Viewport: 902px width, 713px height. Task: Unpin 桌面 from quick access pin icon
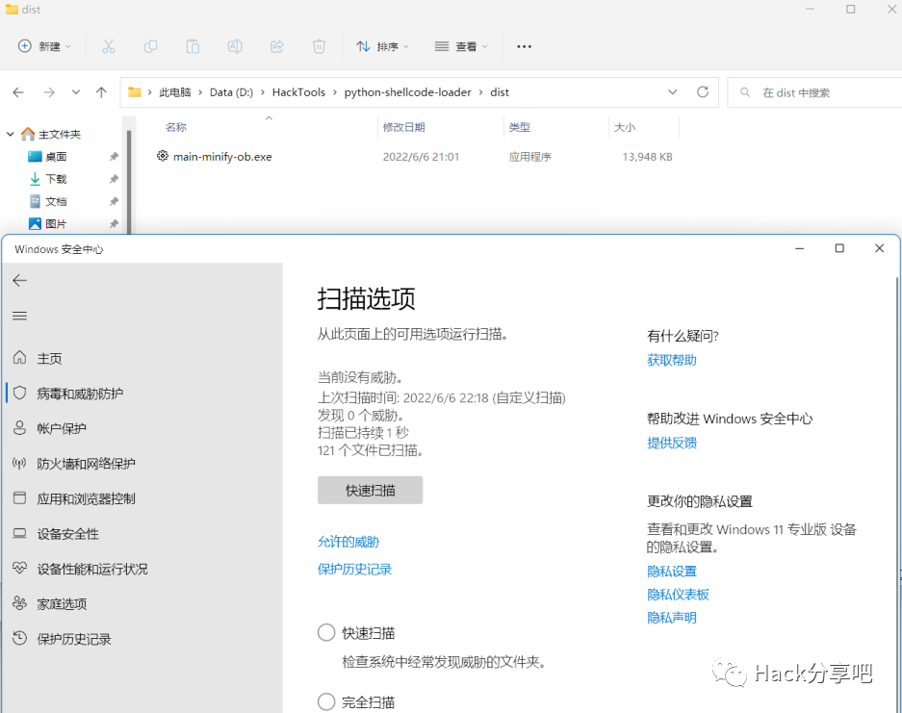114,157
